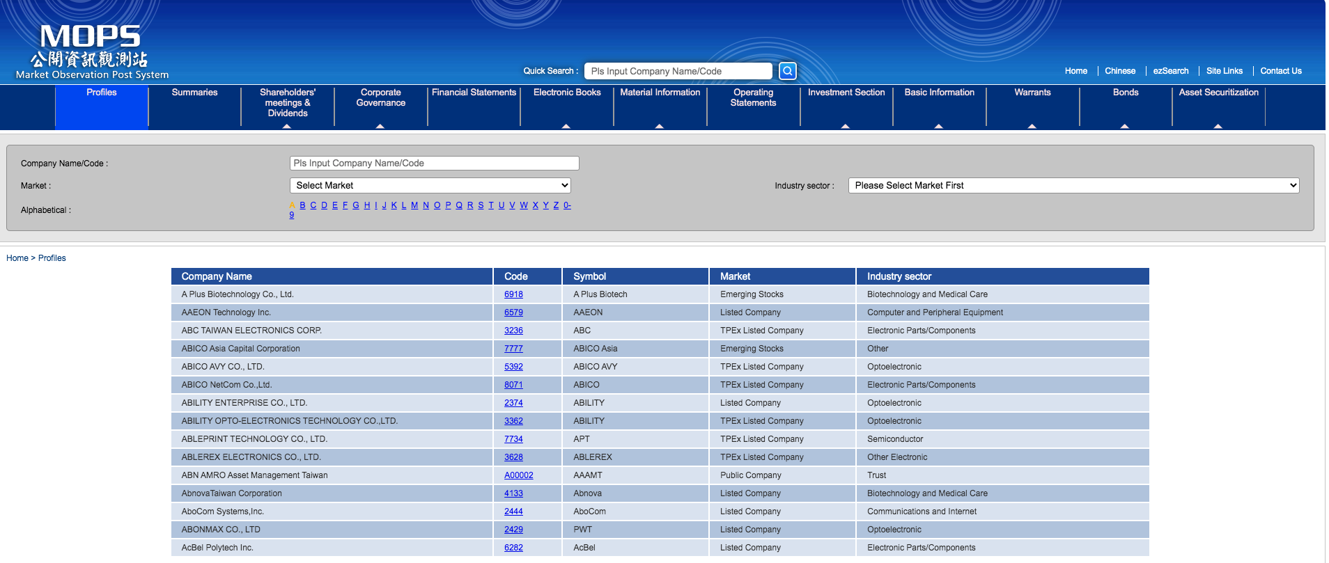
Task: Open the Summaries menu item
Action: (x=194, y=93)
